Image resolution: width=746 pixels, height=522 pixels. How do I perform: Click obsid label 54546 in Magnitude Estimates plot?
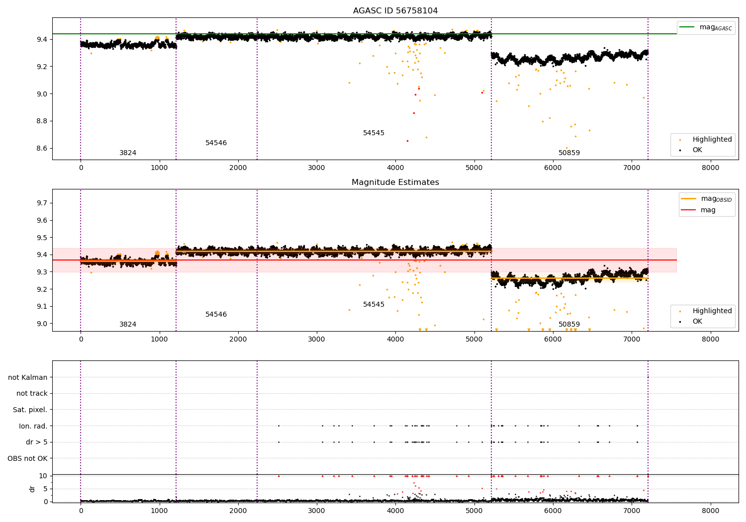click(216, 315)
